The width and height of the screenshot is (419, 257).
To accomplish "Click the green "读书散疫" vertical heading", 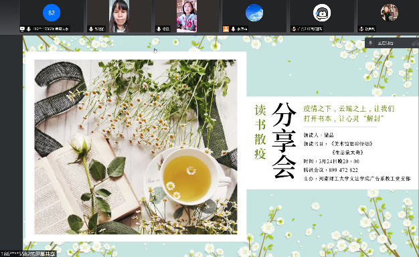I will (x=260, y=132).
